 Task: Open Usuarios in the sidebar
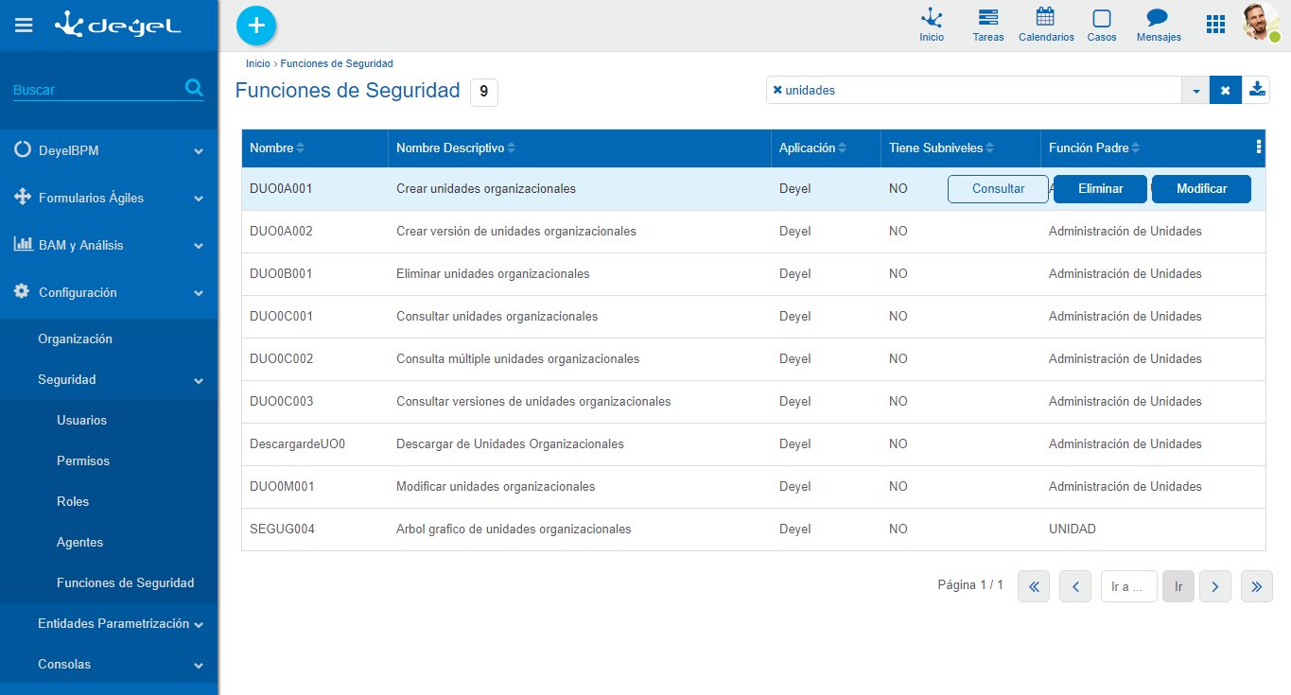click(81, 420)
